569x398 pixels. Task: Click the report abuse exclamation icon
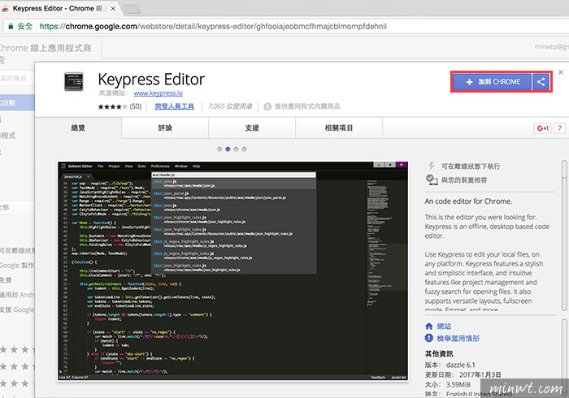click(429, 338)
